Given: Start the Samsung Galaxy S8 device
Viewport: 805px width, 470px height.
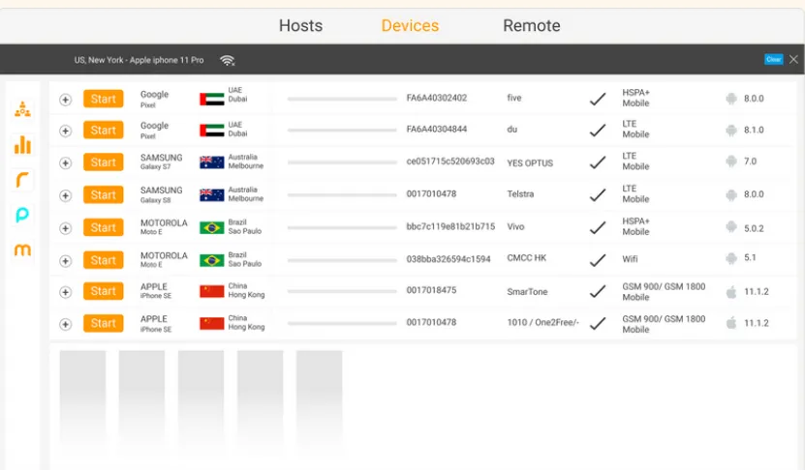Looking at the screenshot, I should point(104,194).
